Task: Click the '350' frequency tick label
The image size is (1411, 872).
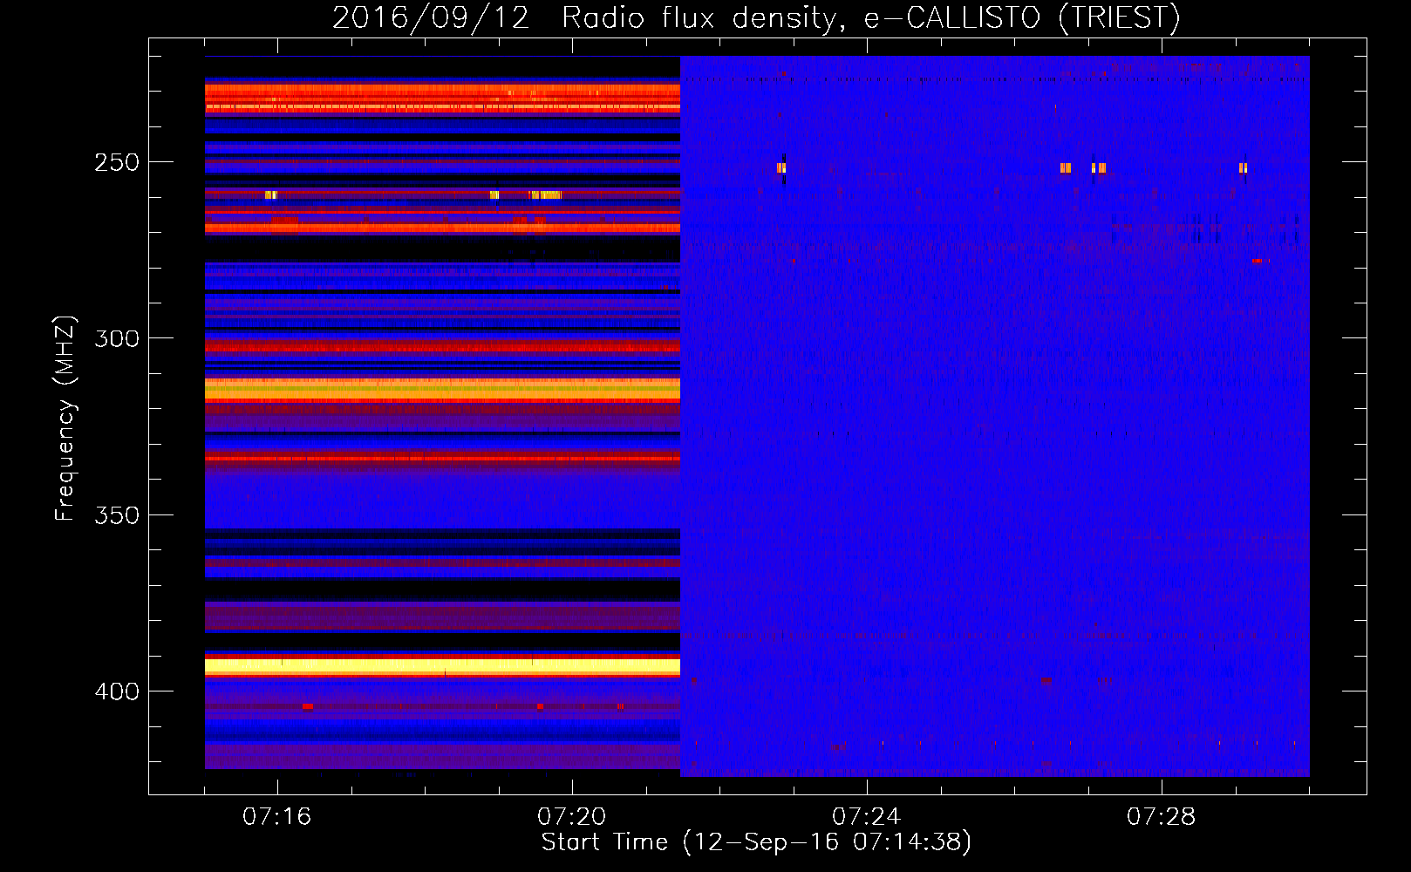Action: click(117, 515)
